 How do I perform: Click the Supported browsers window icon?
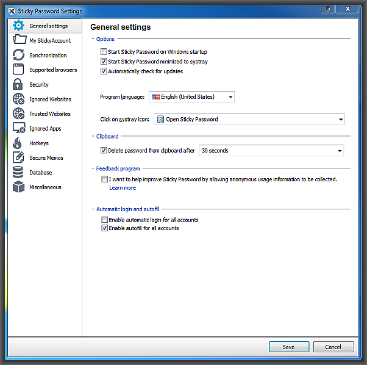(x=18, y=69)
